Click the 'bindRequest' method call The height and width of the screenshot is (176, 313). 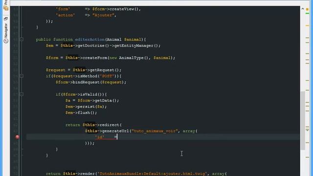86,82
